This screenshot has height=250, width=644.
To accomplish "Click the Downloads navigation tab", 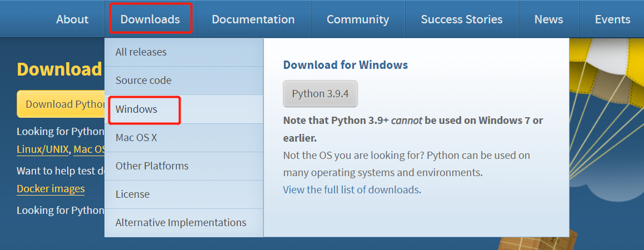I will tap(150, 19).
